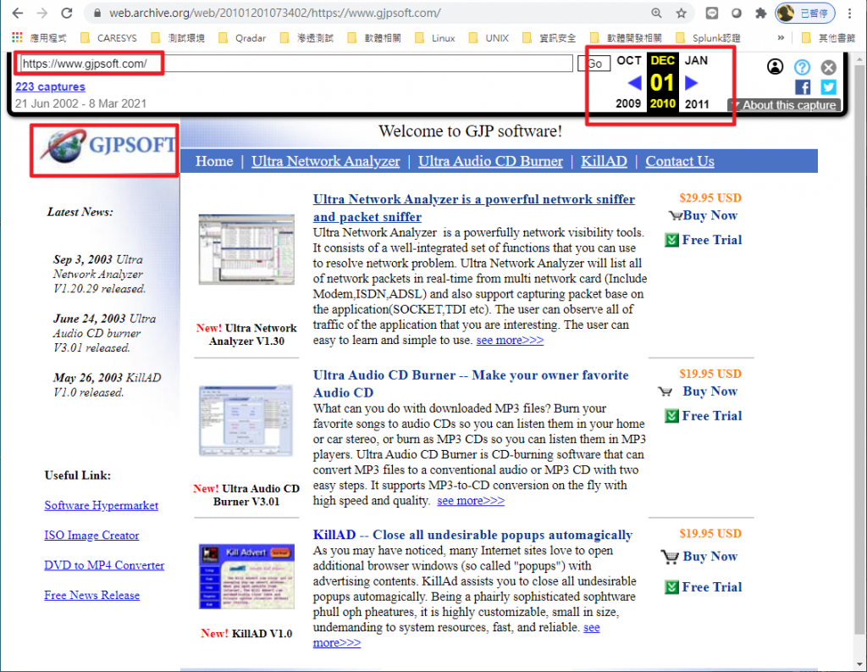Click Free Trial for Ultra Network Analyzer
The height and width of the screenshot is (672, 867).
(x=711, y=240)
